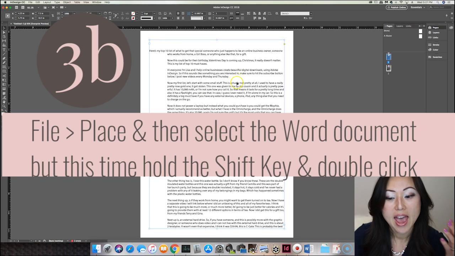Toggle the fill color box with red slash
The width and height of the screenshot is (455, 256).
(x=133, y=14)
